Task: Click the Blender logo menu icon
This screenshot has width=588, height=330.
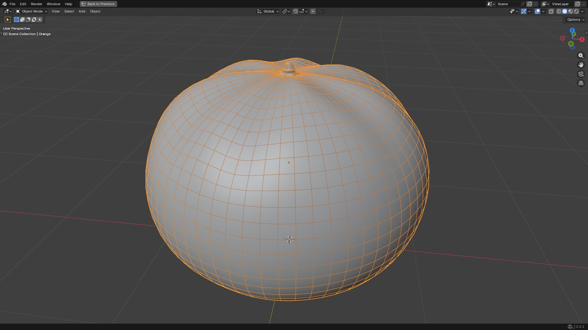Action: 4,4
